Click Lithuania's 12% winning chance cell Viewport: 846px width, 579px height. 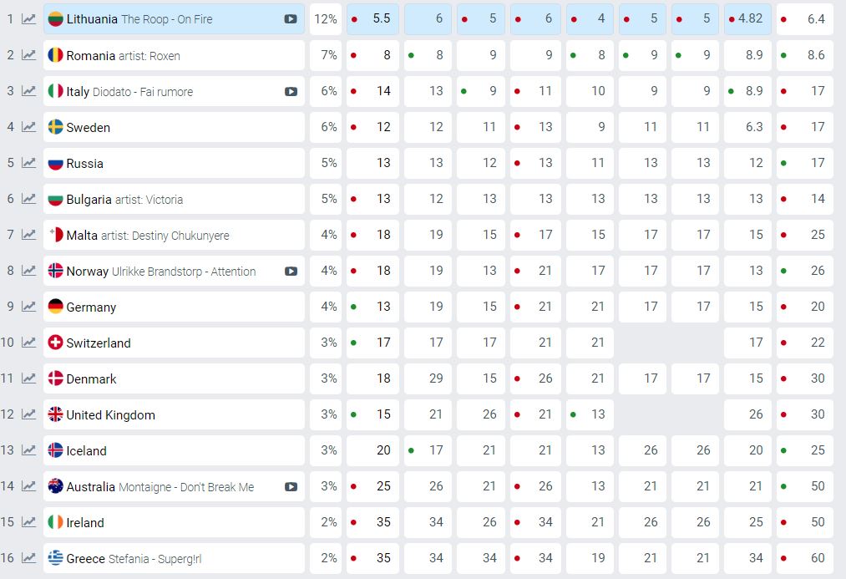pyautogui.click(x=326, y=19)
